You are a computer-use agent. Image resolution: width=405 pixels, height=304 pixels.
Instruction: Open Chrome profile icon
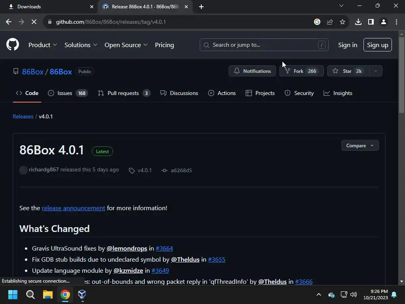tap(384, 22)
